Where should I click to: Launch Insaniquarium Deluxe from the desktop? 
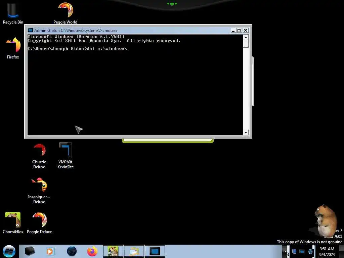pos(39,190)
